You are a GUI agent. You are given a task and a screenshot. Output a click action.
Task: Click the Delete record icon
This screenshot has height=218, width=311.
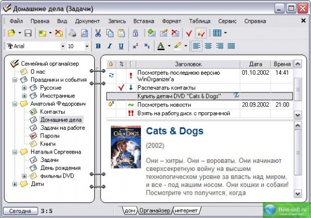[x=175, y=33]
